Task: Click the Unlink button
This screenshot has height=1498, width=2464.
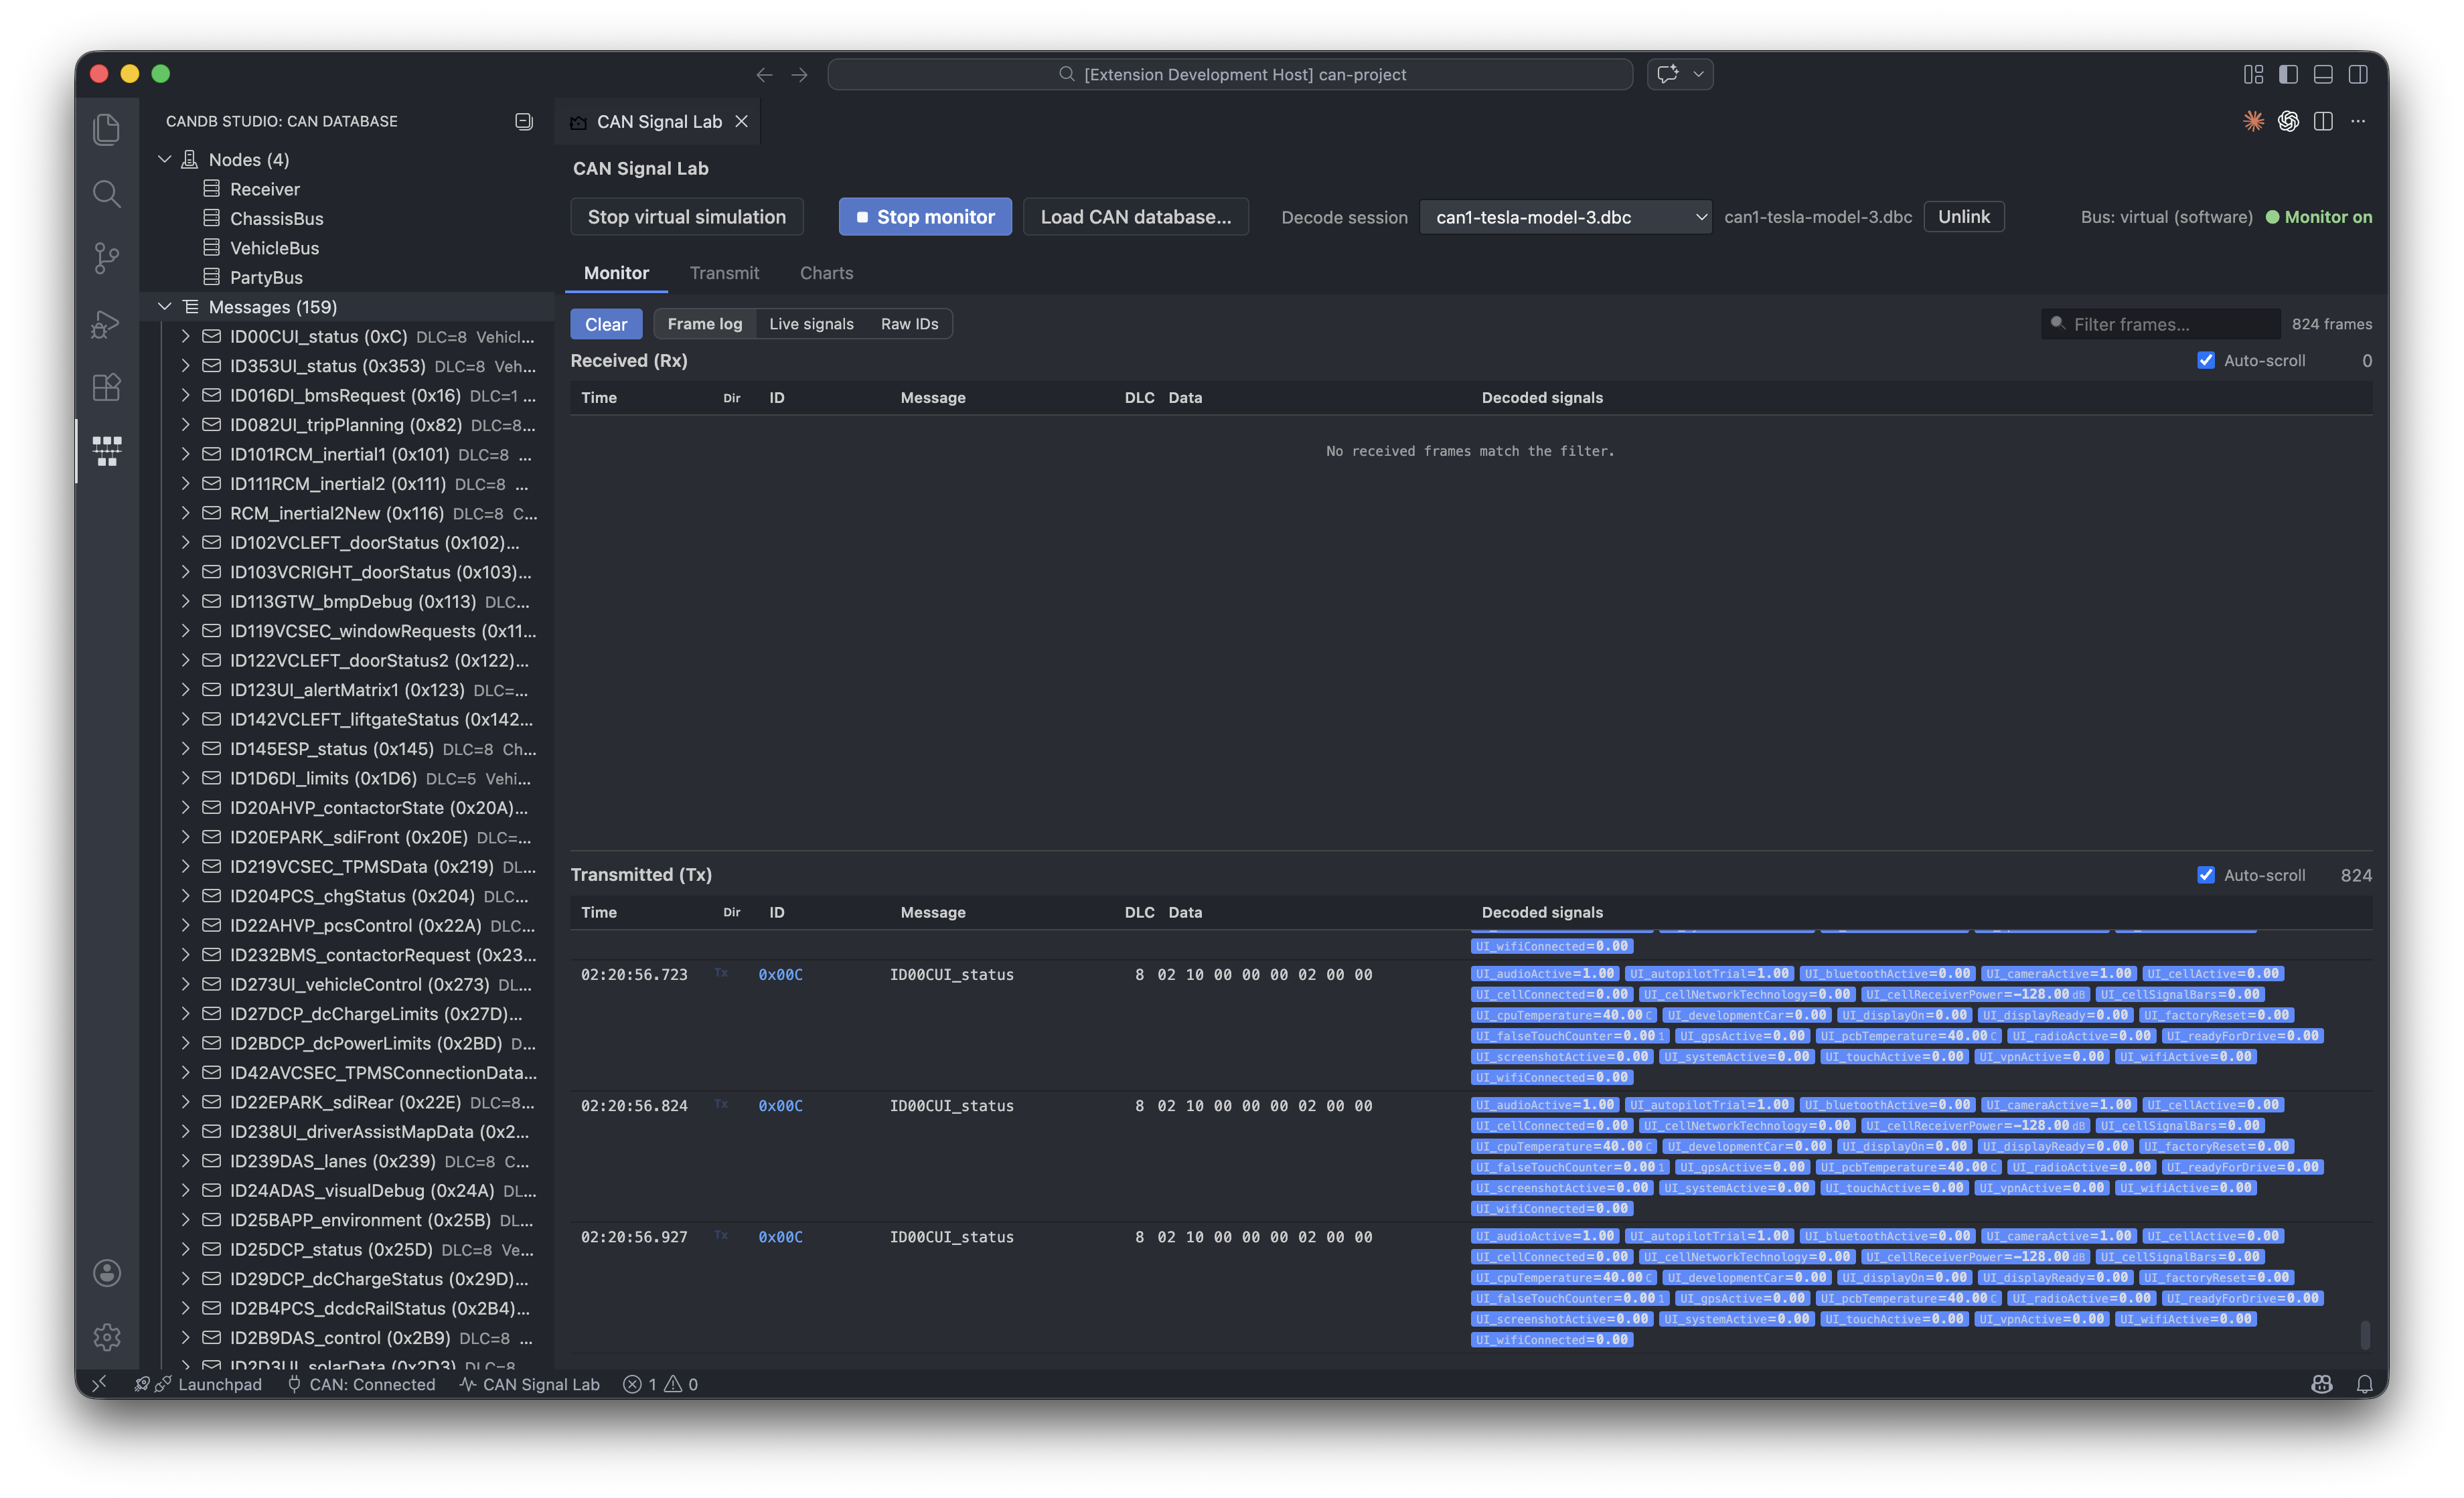Action: pos(1963,217)
